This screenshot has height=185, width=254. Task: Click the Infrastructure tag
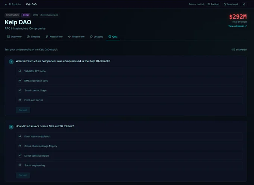[x=12, y=15]
